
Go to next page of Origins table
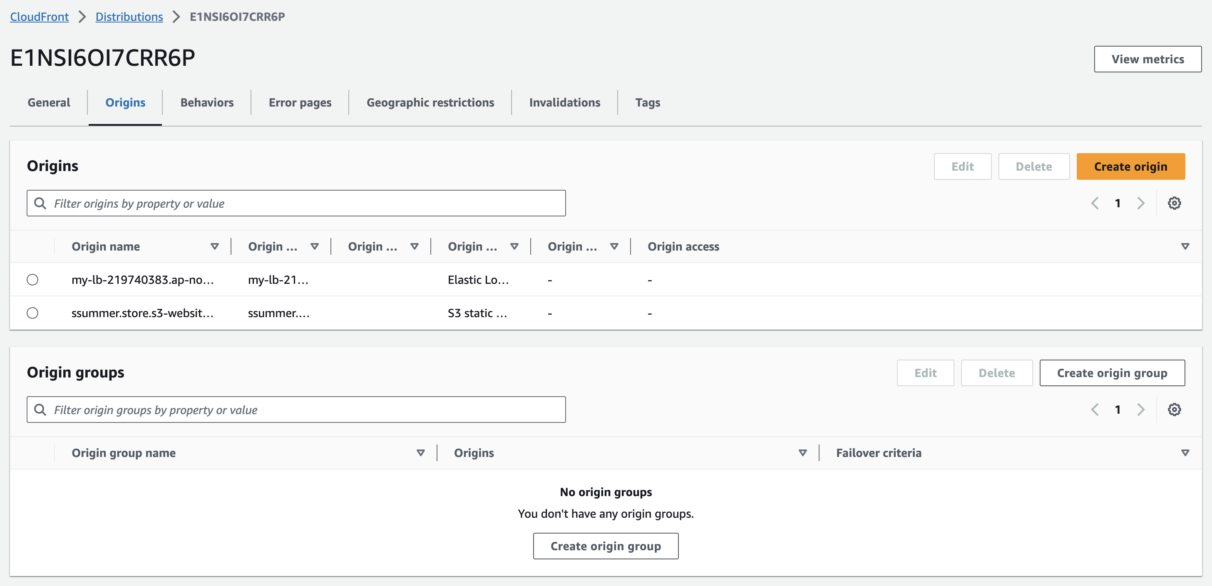1140,203
